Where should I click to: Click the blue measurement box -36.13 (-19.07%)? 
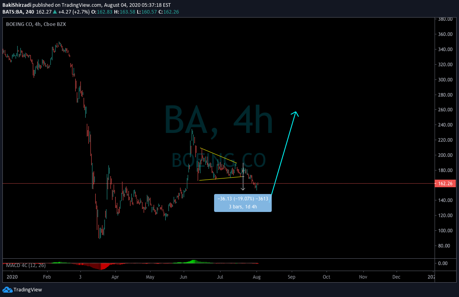(x=243, y=203)
